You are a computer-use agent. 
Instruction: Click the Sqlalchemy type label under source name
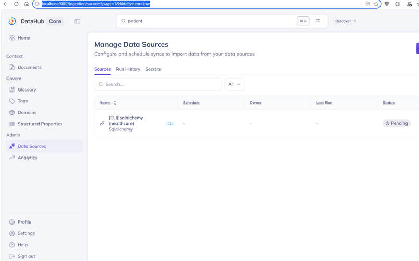coord(121,129)
